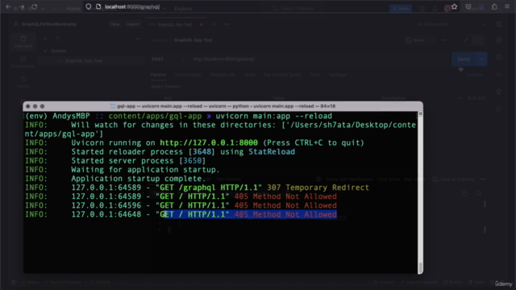
Task: Select the Params tab
Action: point(158,75)
